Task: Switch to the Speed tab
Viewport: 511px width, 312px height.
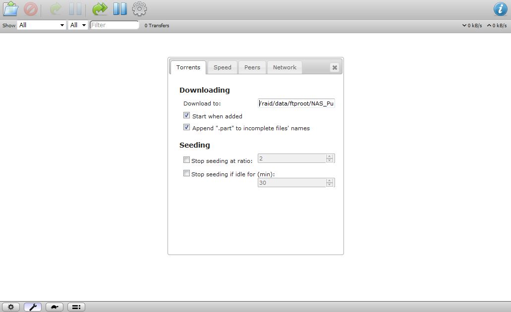Action: tap(223, 67)
